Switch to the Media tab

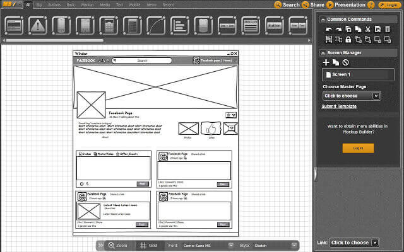[x=105, y=5]
